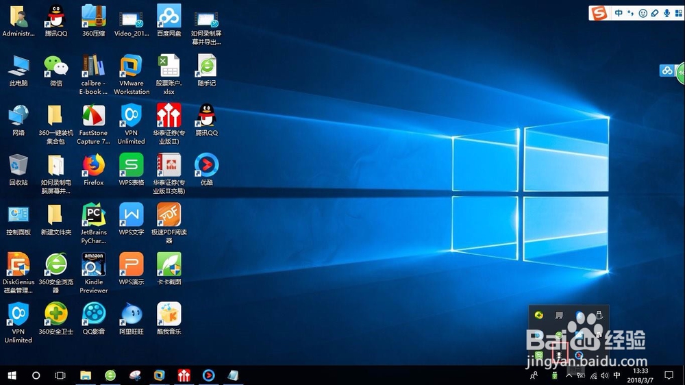685x385 pixels.
Task: Open the 随手记 desktop shortcut
Action: [x=207, y=71]
